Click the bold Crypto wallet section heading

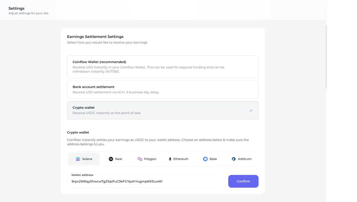click(x=78, y=132)
